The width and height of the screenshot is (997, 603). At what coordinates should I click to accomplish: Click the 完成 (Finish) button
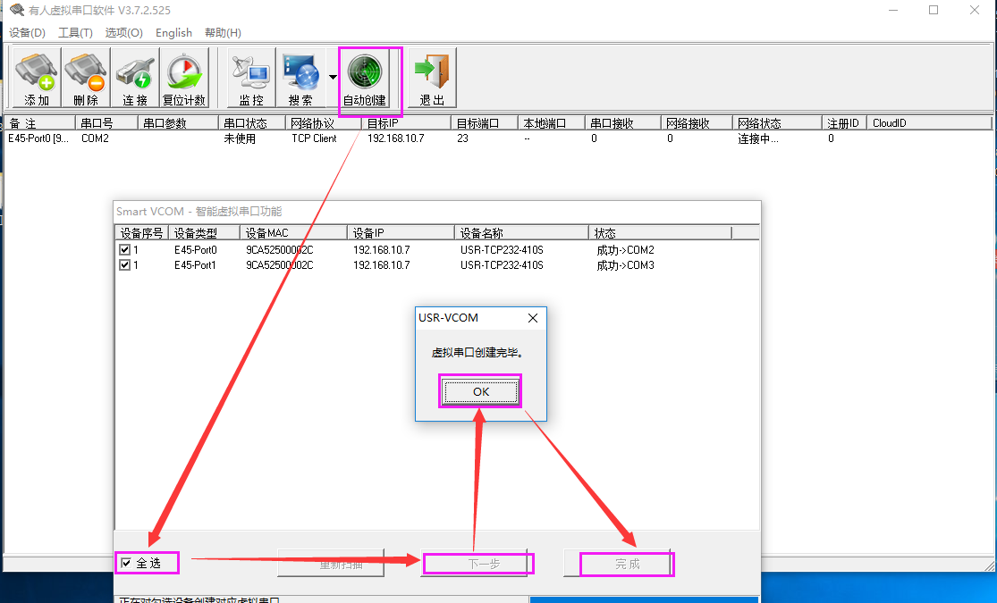point(627,564)
